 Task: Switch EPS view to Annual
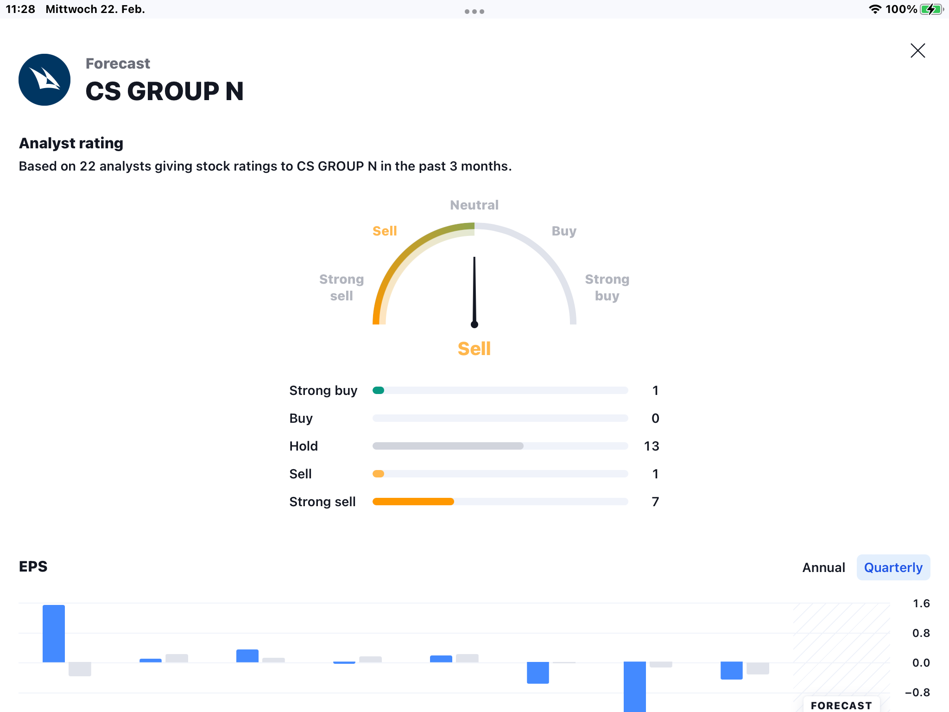tap(823, 567)
